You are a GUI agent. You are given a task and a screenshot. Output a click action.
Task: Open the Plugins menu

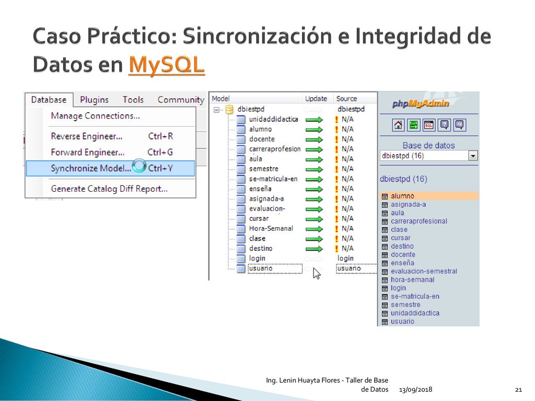coord(94,100)
